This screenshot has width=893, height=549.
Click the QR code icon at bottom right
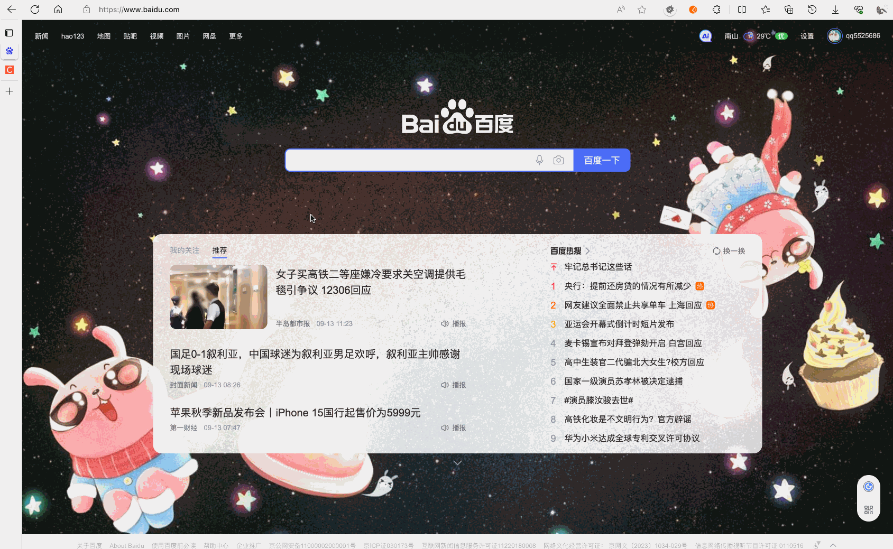(x=868, y=510)
